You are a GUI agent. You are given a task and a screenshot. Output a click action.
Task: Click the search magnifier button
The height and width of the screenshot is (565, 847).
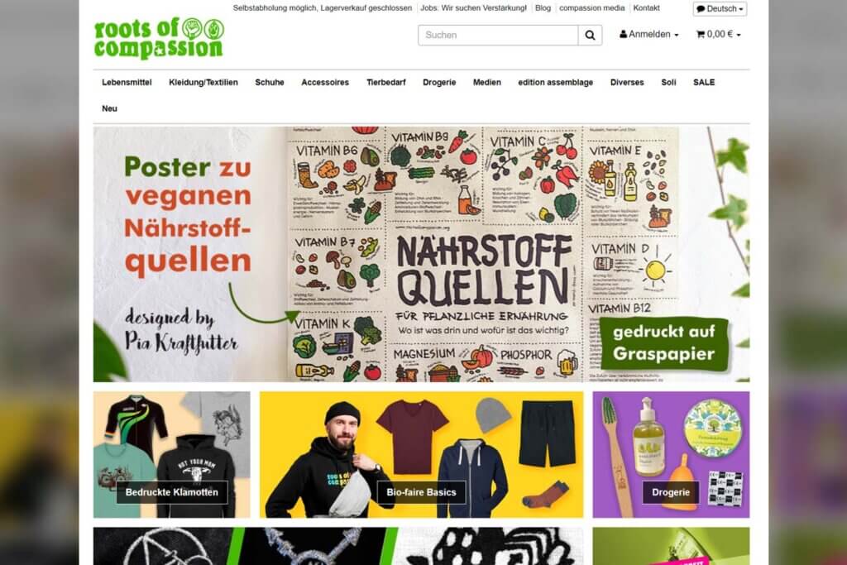click(590, 35)
